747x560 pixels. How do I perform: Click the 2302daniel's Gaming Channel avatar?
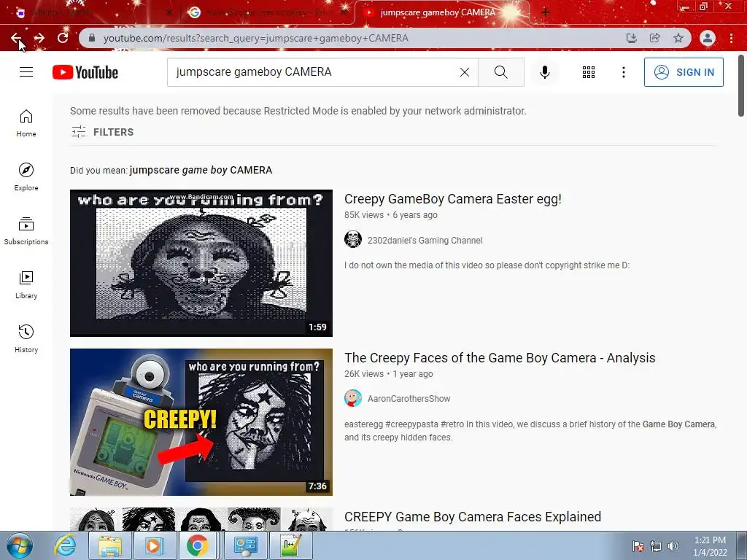tap(353, 239)
